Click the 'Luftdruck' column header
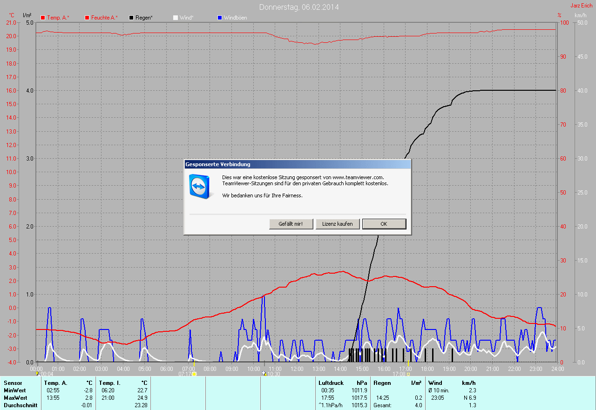The height and width of the screenshot is (410, 596). (x=331, y=383)
